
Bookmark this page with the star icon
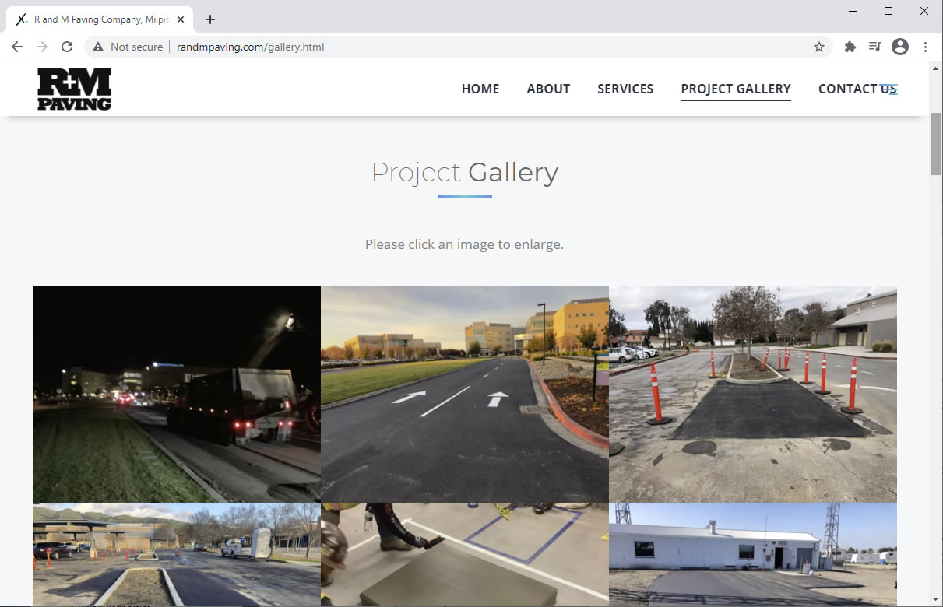(x=819, y=47)
